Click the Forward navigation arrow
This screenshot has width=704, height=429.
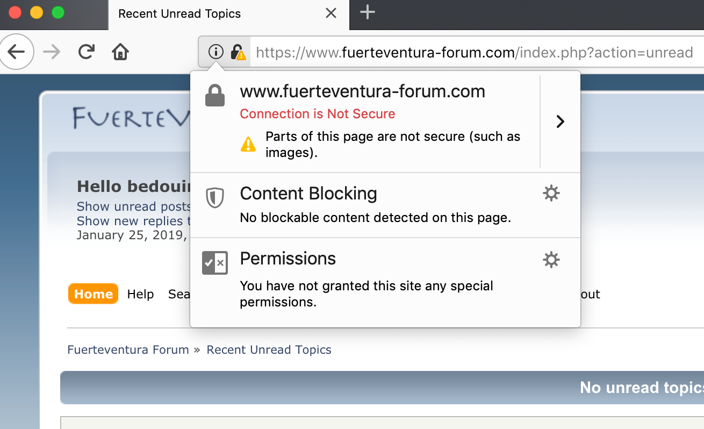click(x=52, y=52)
